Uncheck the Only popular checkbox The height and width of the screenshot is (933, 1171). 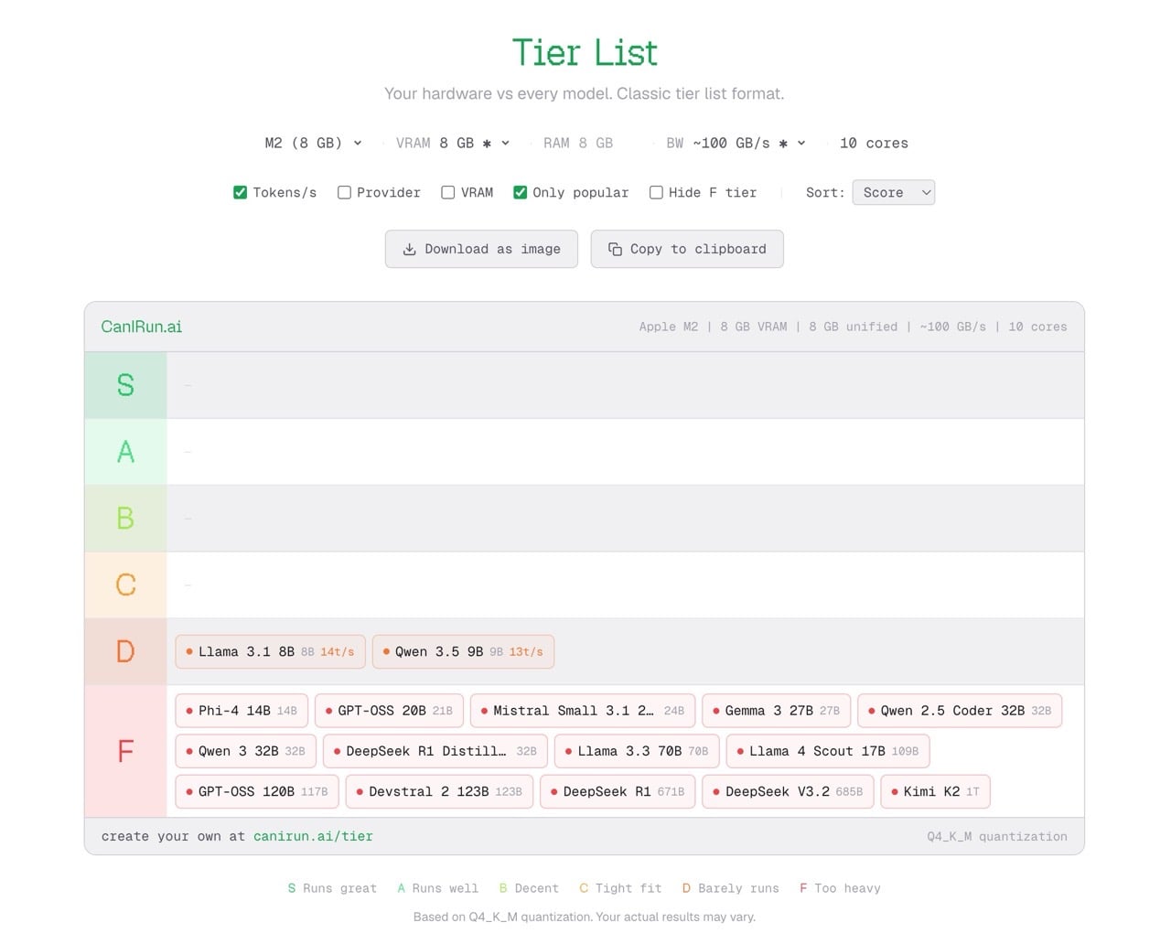(x=520, y=192)
